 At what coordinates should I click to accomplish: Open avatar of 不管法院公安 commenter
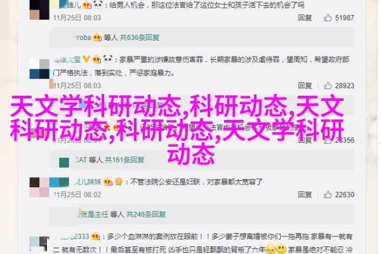click(39, 187)
